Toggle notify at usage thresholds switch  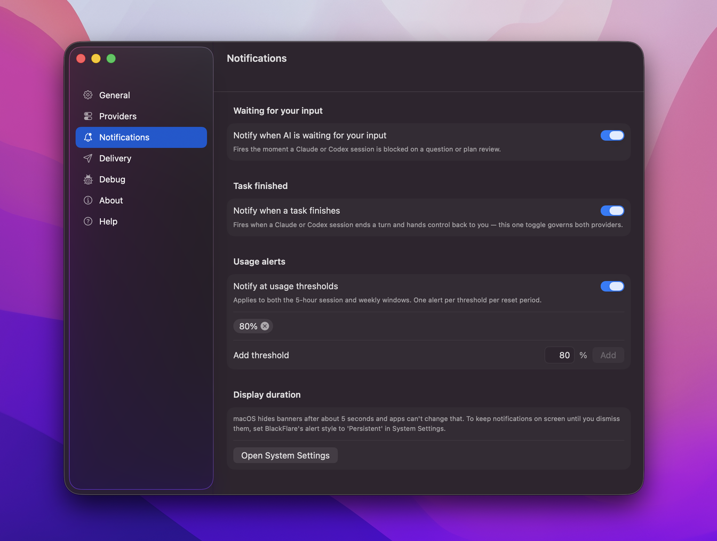click(612, 287)
